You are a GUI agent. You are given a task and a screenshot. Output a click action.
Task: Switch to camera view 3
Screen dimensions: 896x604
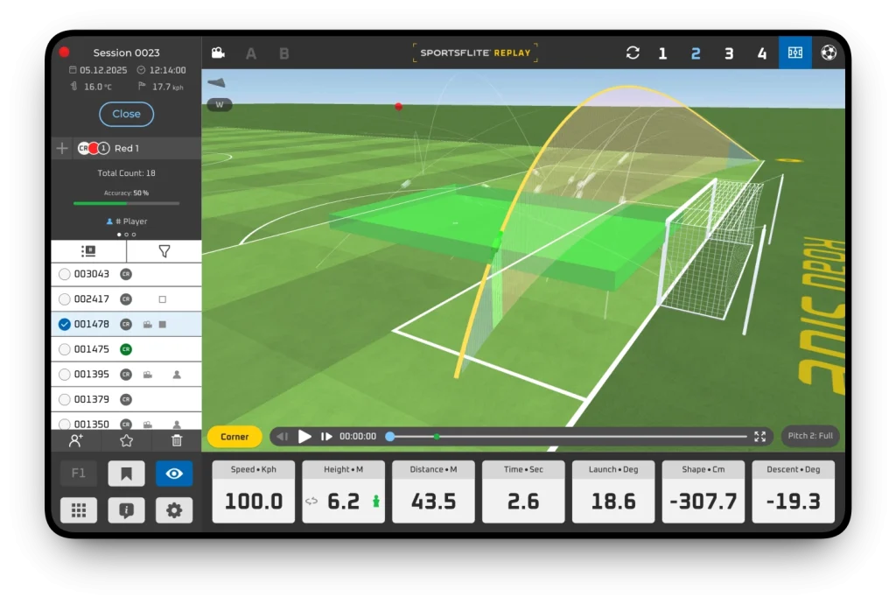(x=729, y=53)
